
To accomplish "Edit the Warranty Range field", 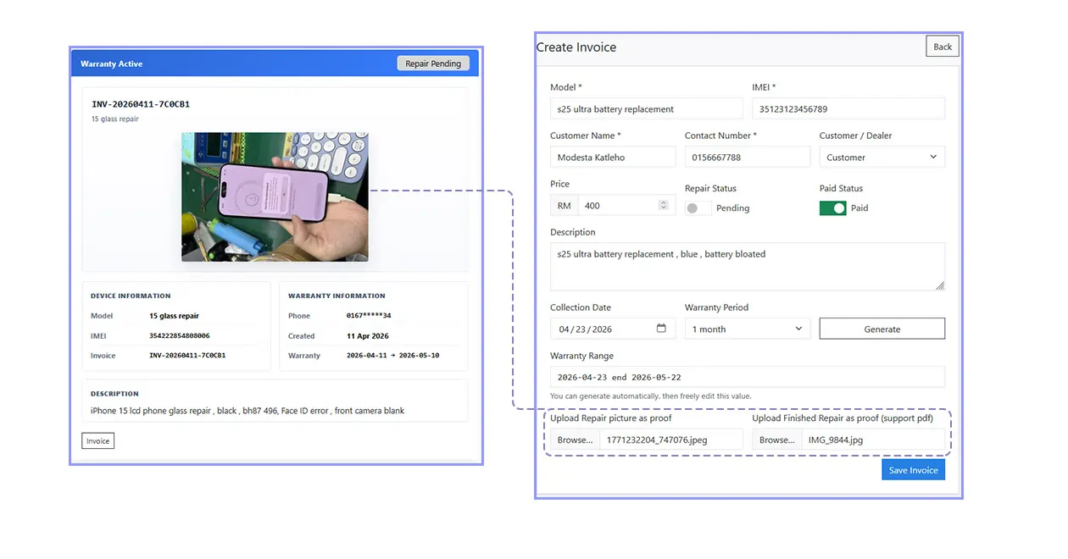I will click(x=748, y=376).
